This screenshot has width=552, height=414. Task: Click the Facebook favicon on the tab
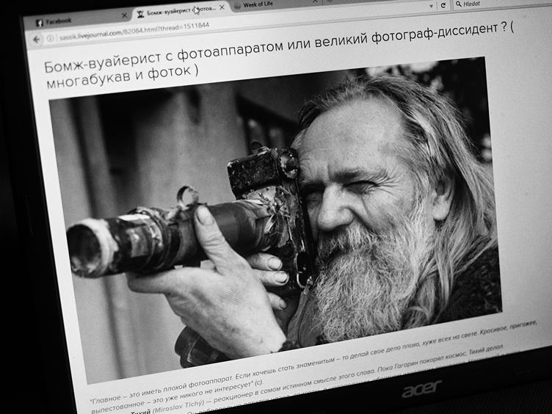pyautogui.click(x=40, y=23)
